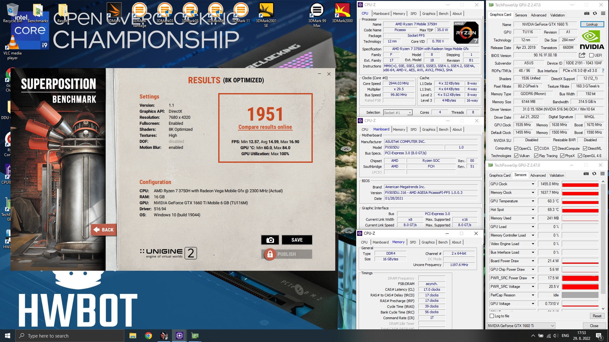Screen dimensions: 609x342
Task: Click Compare results online link
Action: pos(265,127)
